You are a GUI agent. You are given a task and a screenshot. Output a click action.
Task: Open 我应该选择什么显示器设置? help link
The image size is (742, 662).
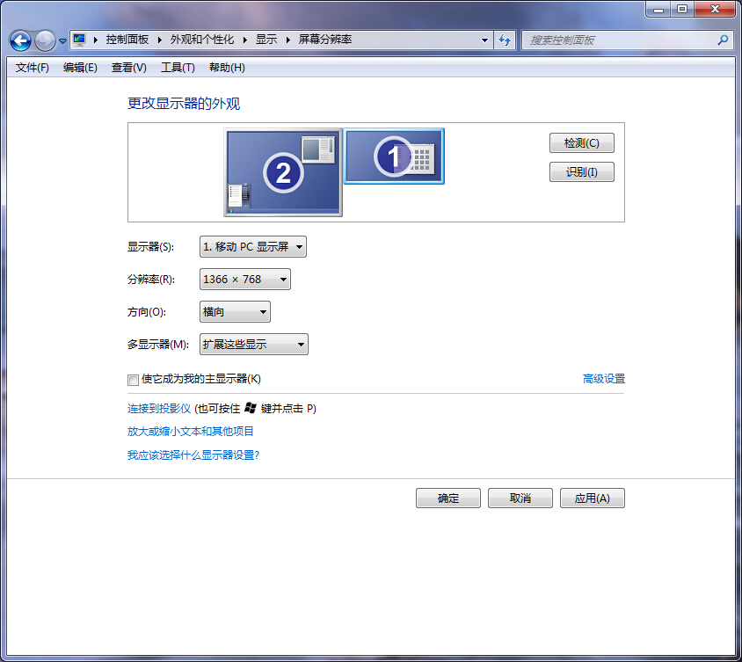coord(193,455)
